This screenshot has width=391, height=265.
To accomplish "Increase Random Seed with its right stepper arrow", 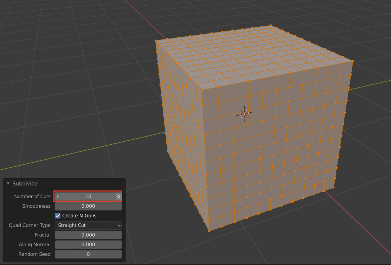I will click(x=119, y=254).
